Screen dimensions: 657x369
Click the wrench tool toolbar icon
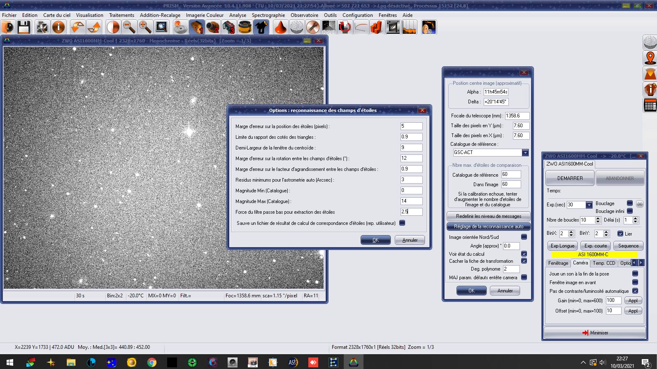coord(312,27)
